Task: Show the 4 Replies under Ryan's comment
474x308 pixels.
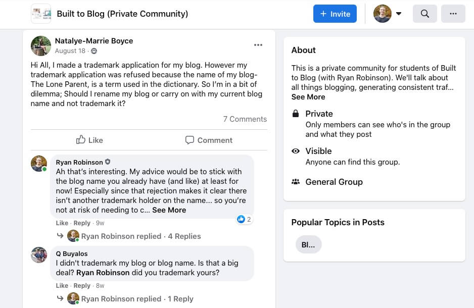Action: click(184, 236)
